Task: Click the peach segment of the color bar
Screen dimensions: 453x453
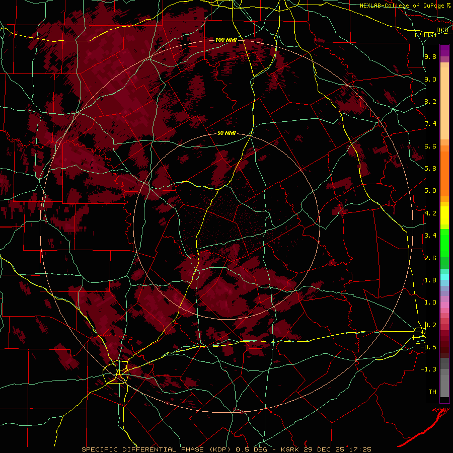Action: click(444, 101)
